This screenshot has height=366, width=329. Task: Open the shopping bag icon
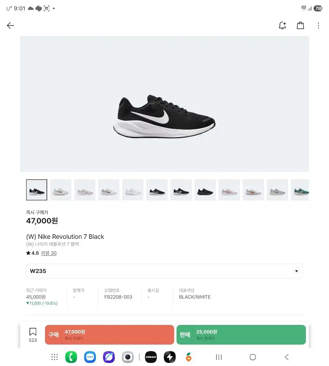(x=300, y=26)
